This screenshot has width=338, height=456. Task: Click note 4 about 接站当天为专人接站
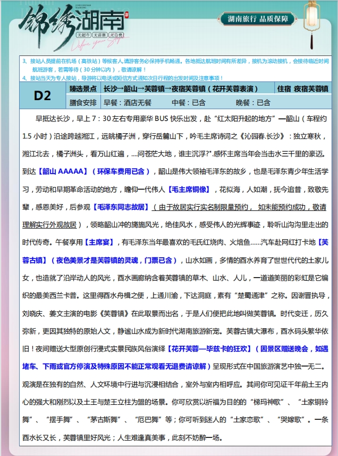pyautogui.click(x=122, y=78)
